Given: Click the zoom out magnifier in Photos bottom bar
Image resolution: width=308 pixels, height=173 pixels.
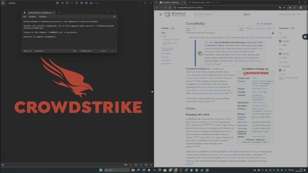Looking at the screenshot, I should pos(131,165).
